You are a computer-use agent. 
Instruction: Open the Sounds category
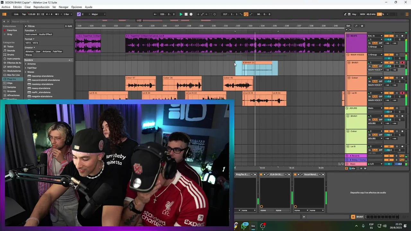point(11,51)
